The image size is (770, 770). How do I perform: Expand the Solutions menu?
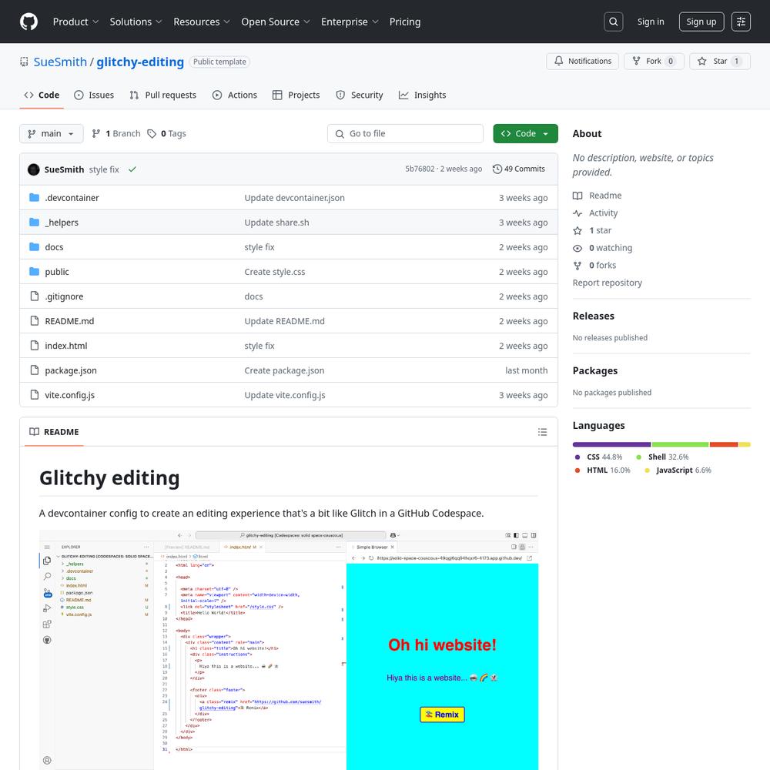pyautogui.click(x=136, y=22)
